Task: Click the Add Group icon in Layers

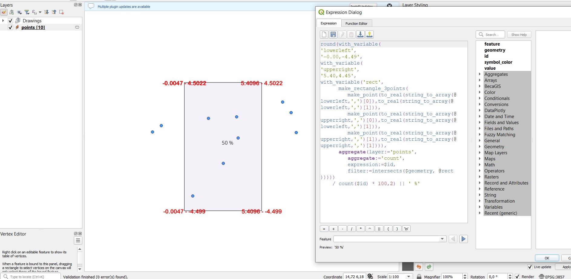Action: 11,12
